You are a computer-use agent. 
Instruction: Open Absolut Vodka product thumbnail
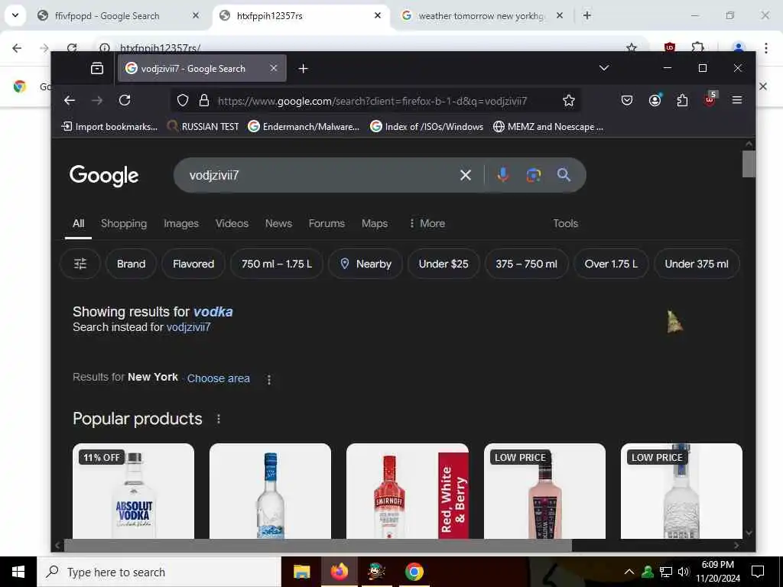pyautogui.click(x=133, y=491)
